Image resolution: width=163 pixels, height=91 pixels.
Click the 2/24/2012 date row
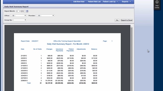(x=59, y=76)
